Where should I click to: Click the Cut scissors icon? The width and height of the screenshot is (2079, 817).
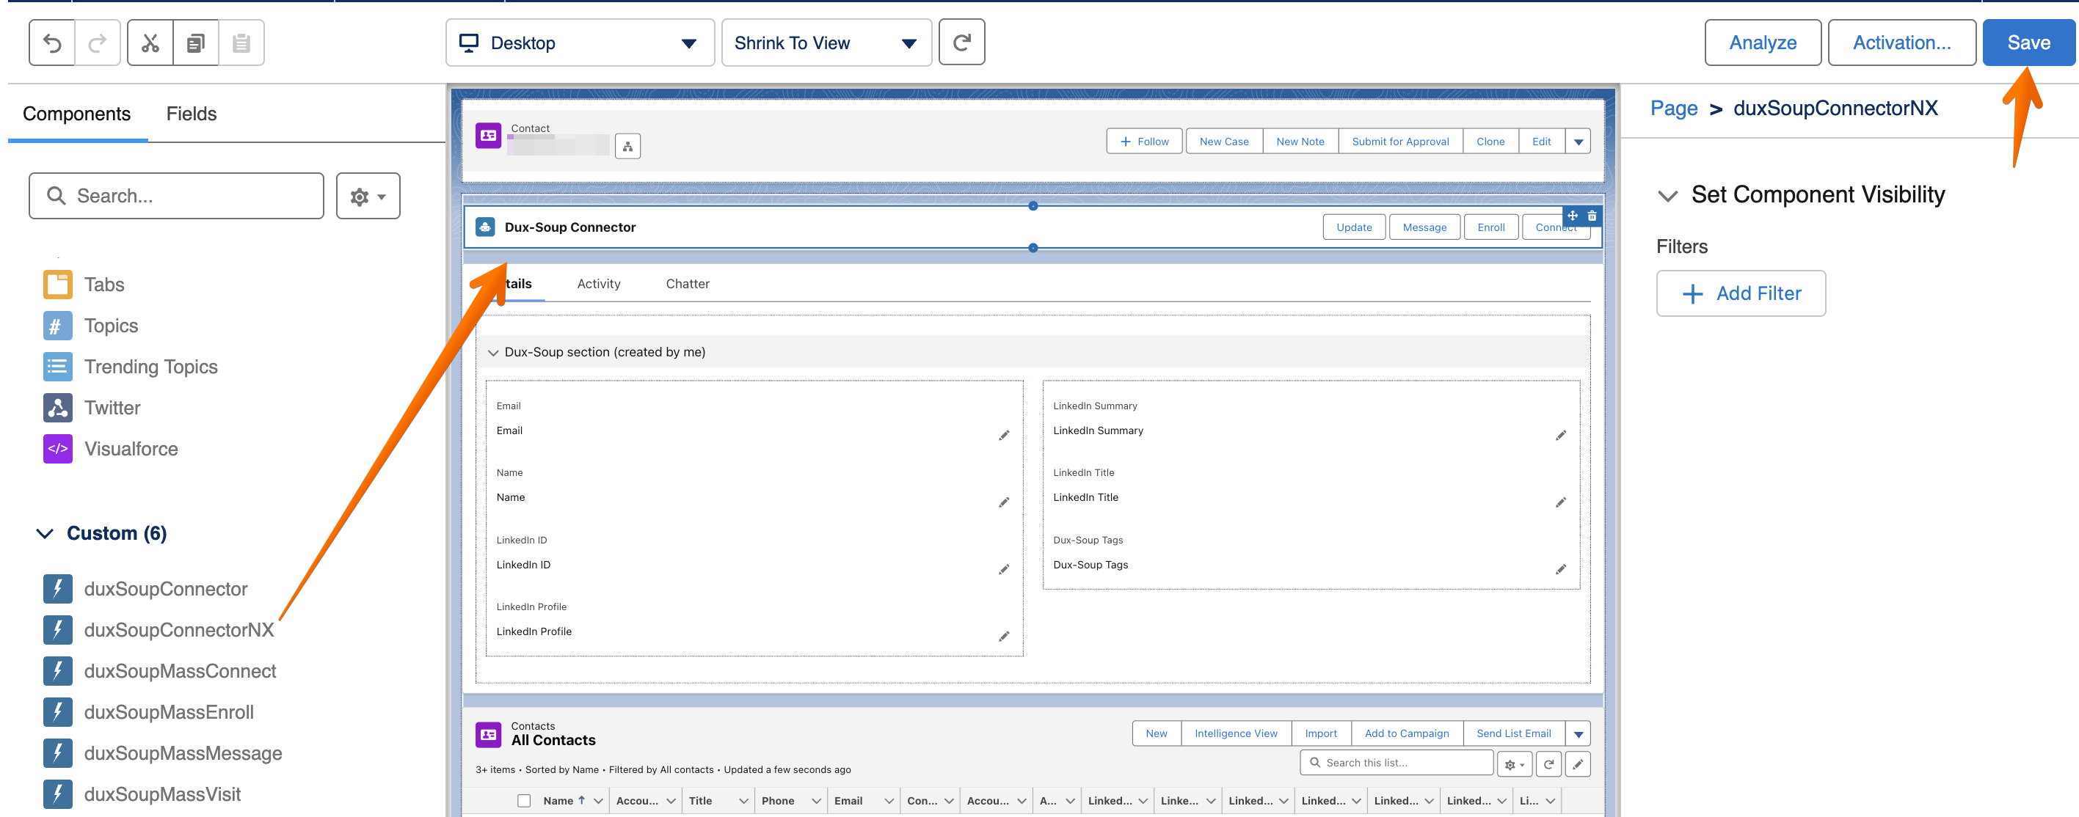[150, 43]
